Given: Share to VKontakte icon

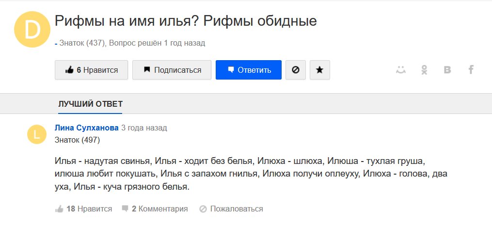Looking at the screenshot, I should click(x=447, y=70).
